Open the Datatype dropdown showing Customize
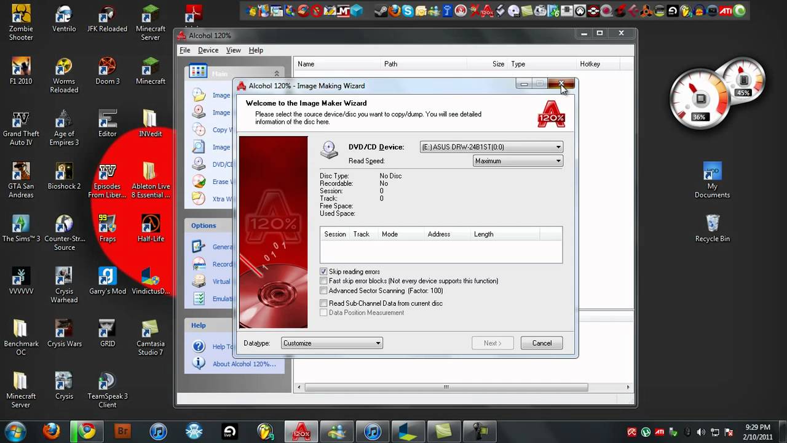The height and width of the screenshot is (443, 787). (378, 343)
